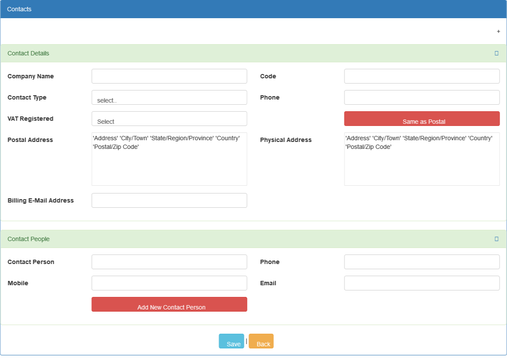This screenshot has width=507, height=364.
Task: Click the Postal Address text area
Action: 169,159
